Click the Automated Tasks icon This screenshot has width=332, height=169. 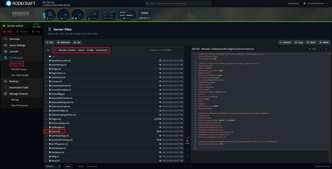coord(6,87)
